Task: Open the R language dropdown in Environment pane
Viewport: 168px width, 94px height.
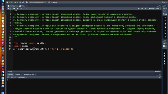Action: [165, 11]
